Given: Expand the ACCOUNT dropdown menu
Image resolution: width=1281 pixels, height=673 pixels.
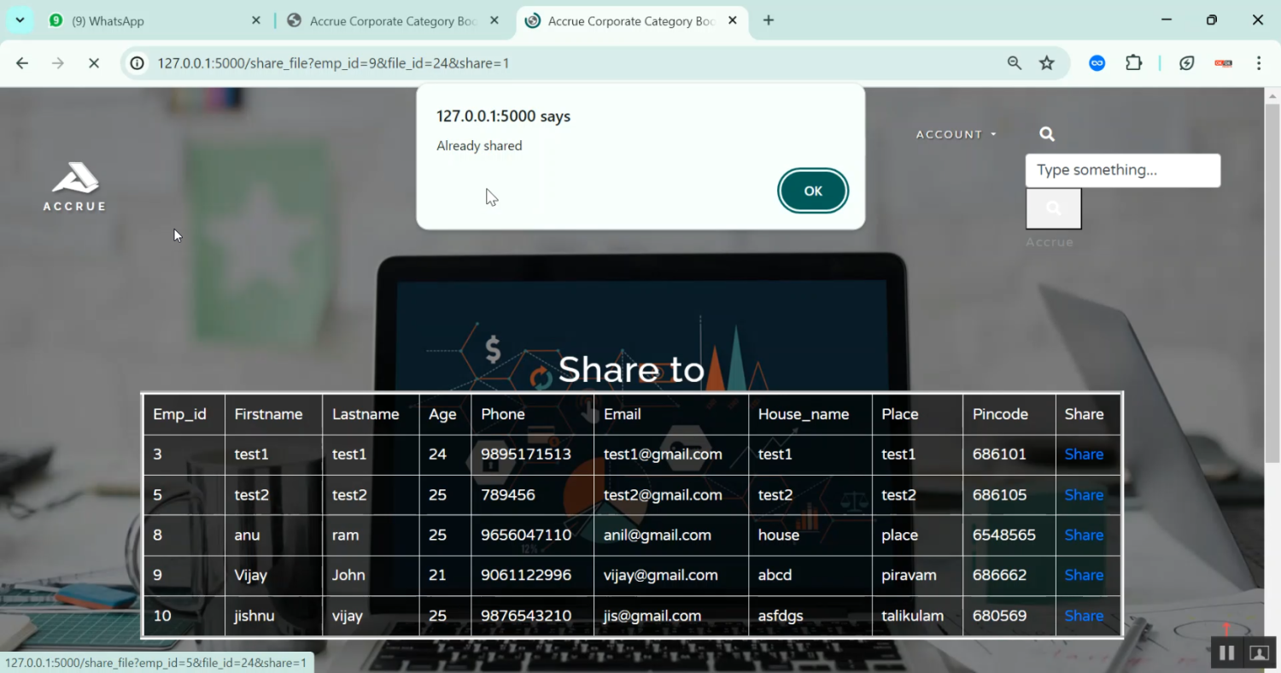Looking at the screenshot, I should coord(956,134).
